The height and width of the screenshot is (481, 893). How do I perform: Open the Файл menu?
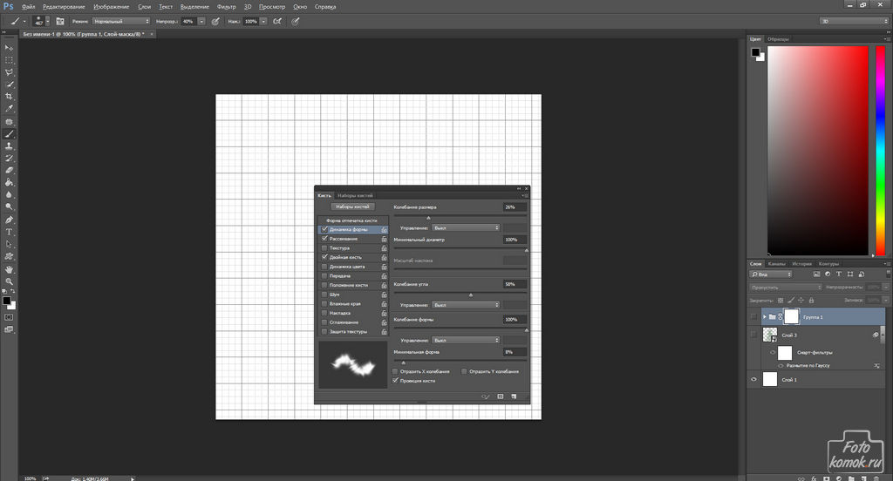click(29, 7)
